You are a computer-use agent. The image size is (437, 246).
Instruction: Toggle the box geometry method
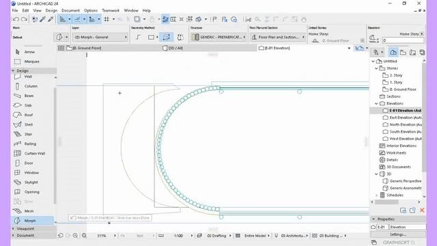coord(167,37)
